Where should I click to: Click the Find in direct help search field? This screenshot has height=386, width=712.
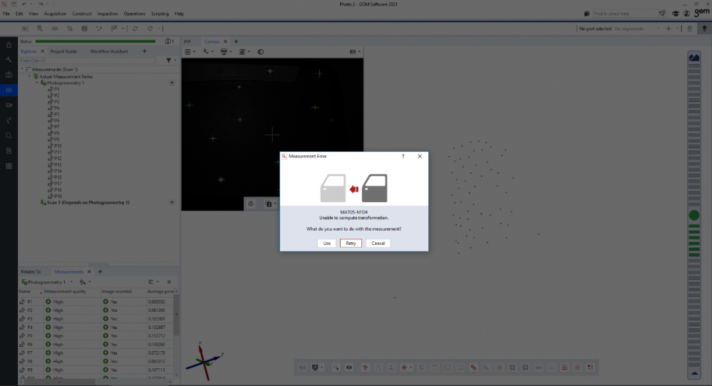[625, 14]
